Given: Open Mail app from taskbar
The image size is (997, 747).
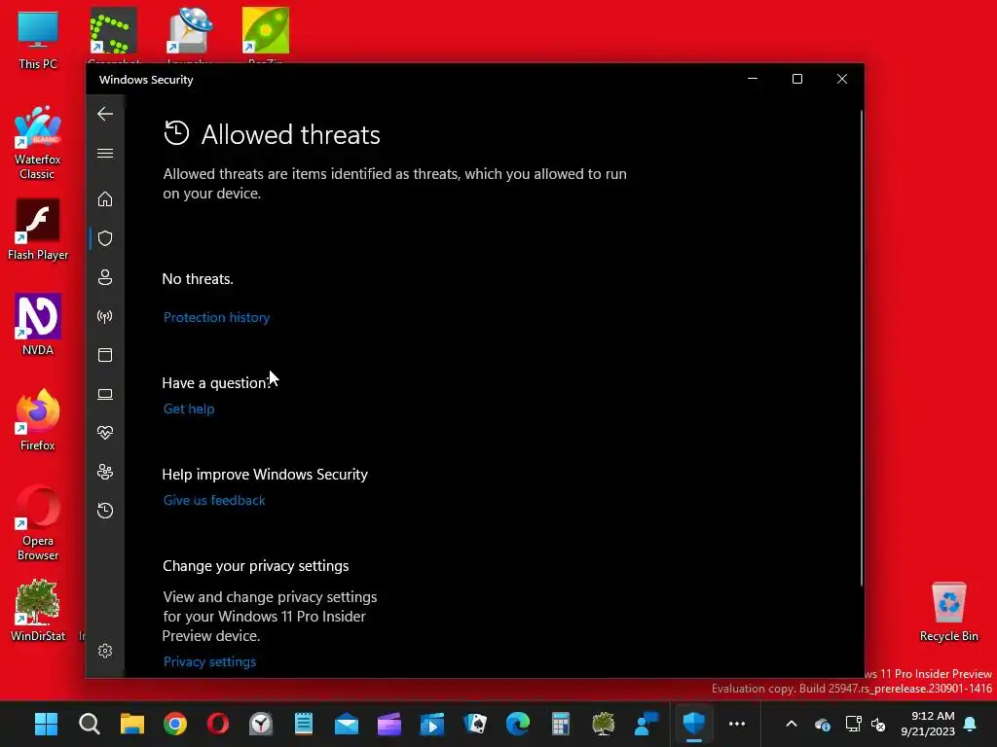Looking at the screenshot, I should (x=347, y=724).
